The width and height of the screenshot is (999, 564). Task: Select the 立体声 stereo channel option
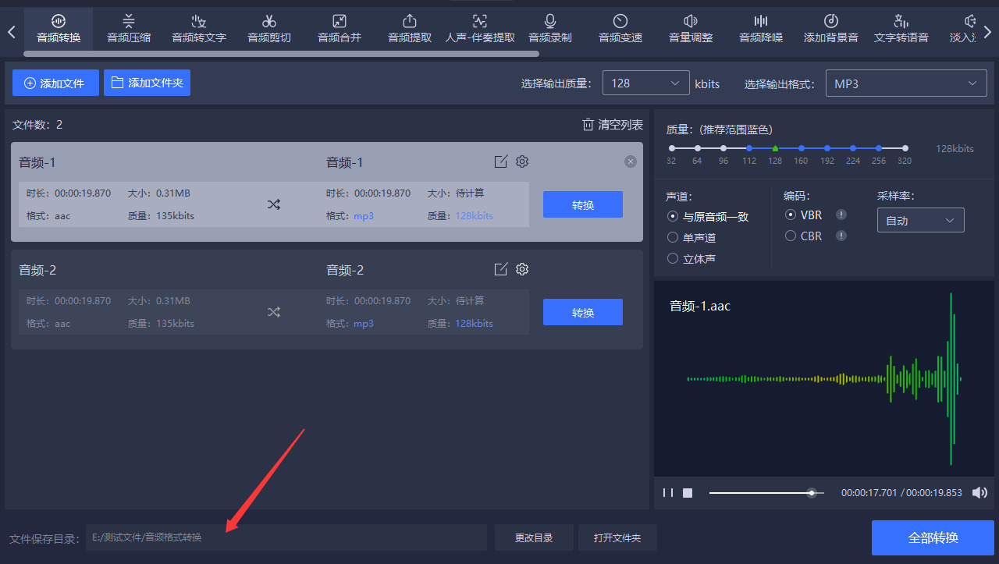coord(691,258)
